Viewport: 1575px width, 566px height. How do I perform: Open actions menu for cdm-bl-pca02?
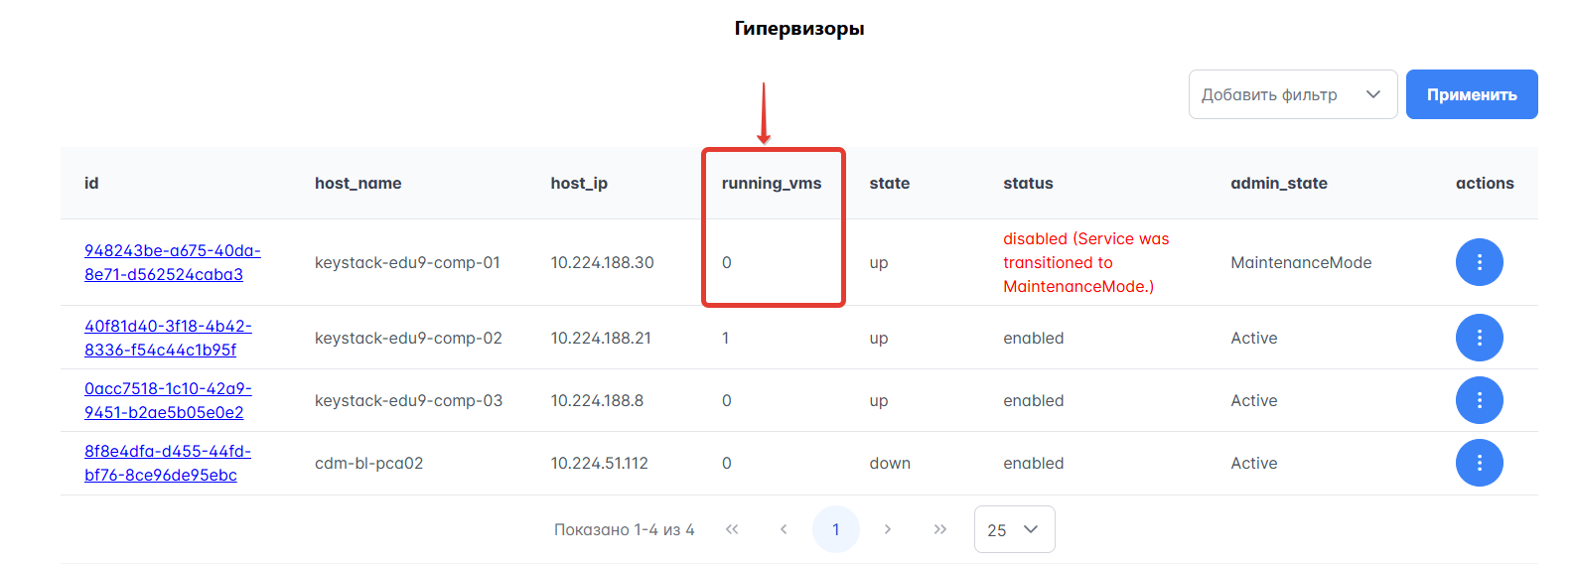coord(1479,463)
